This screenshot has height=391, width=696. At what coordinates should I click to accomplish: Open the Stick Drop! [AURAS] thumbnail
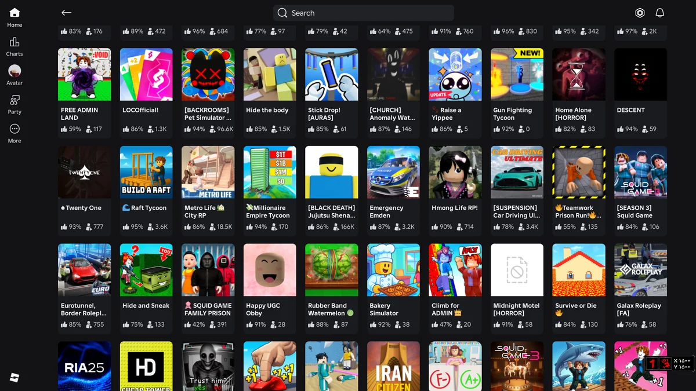(x=332, y=74)
